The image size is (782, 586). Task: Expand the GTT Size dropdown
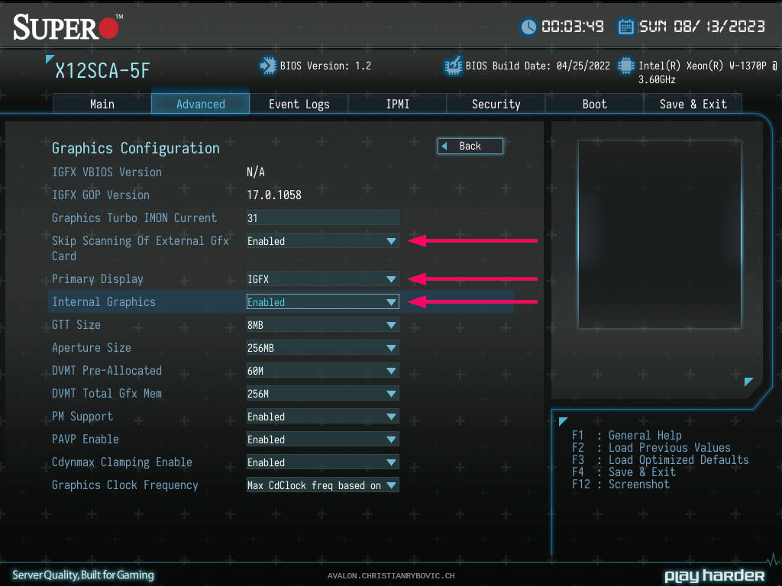[322, 325]
